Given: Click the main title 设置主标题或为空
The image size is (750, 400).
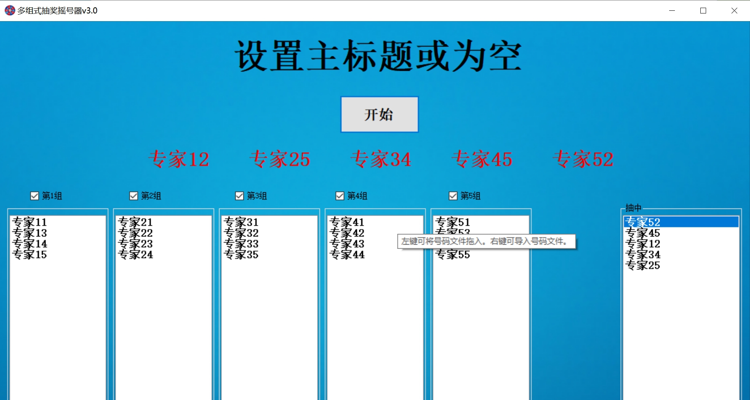Looking at the screenshot, I should pyautogui.click(x=378, y=56).
